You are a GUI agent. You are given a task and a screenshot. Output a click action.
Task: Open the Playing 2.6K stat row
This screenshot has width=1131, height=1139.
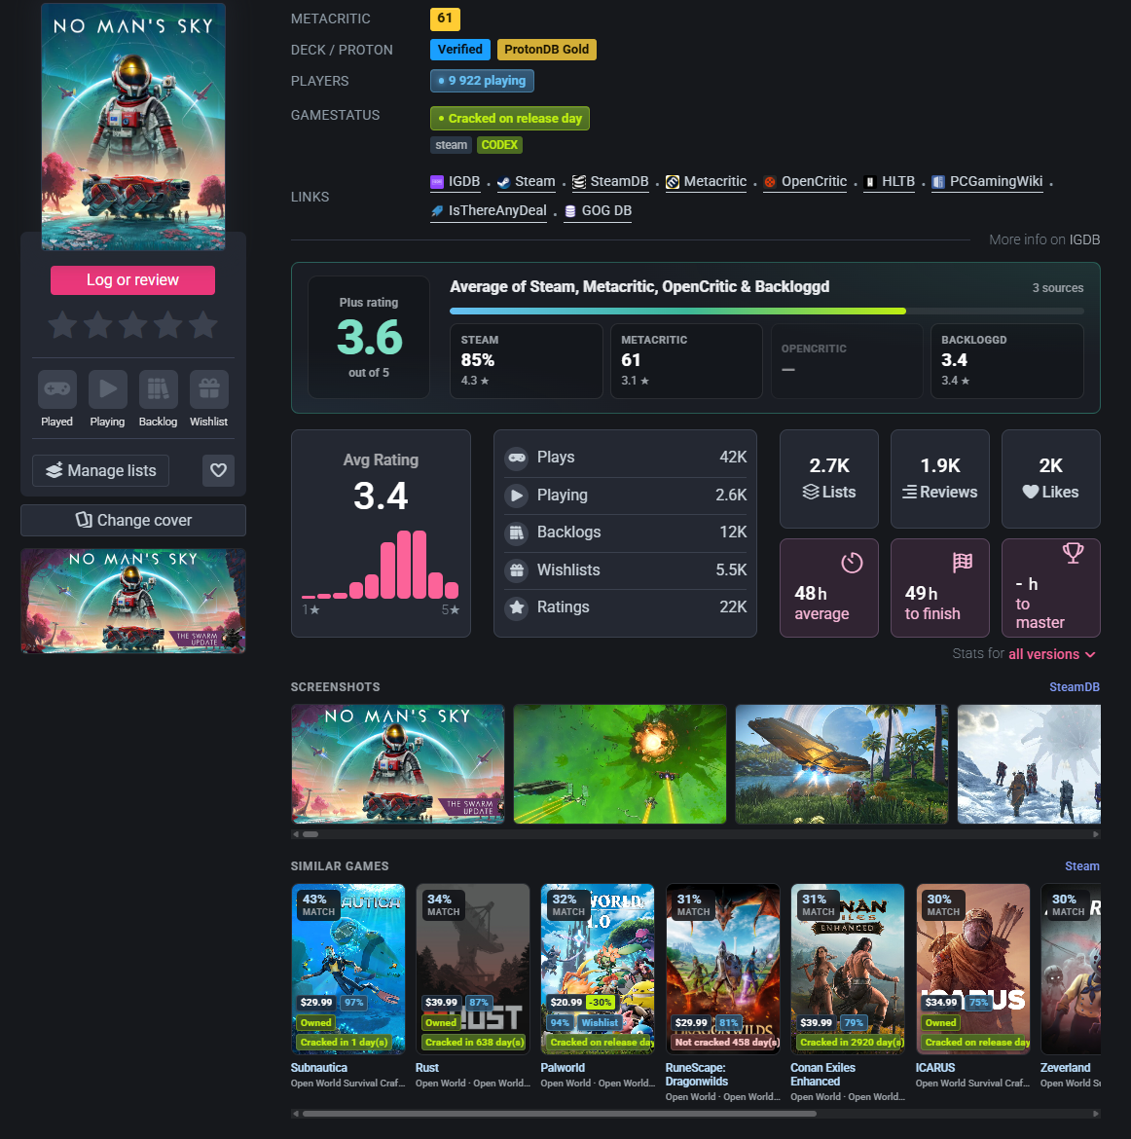coord(626,496)
